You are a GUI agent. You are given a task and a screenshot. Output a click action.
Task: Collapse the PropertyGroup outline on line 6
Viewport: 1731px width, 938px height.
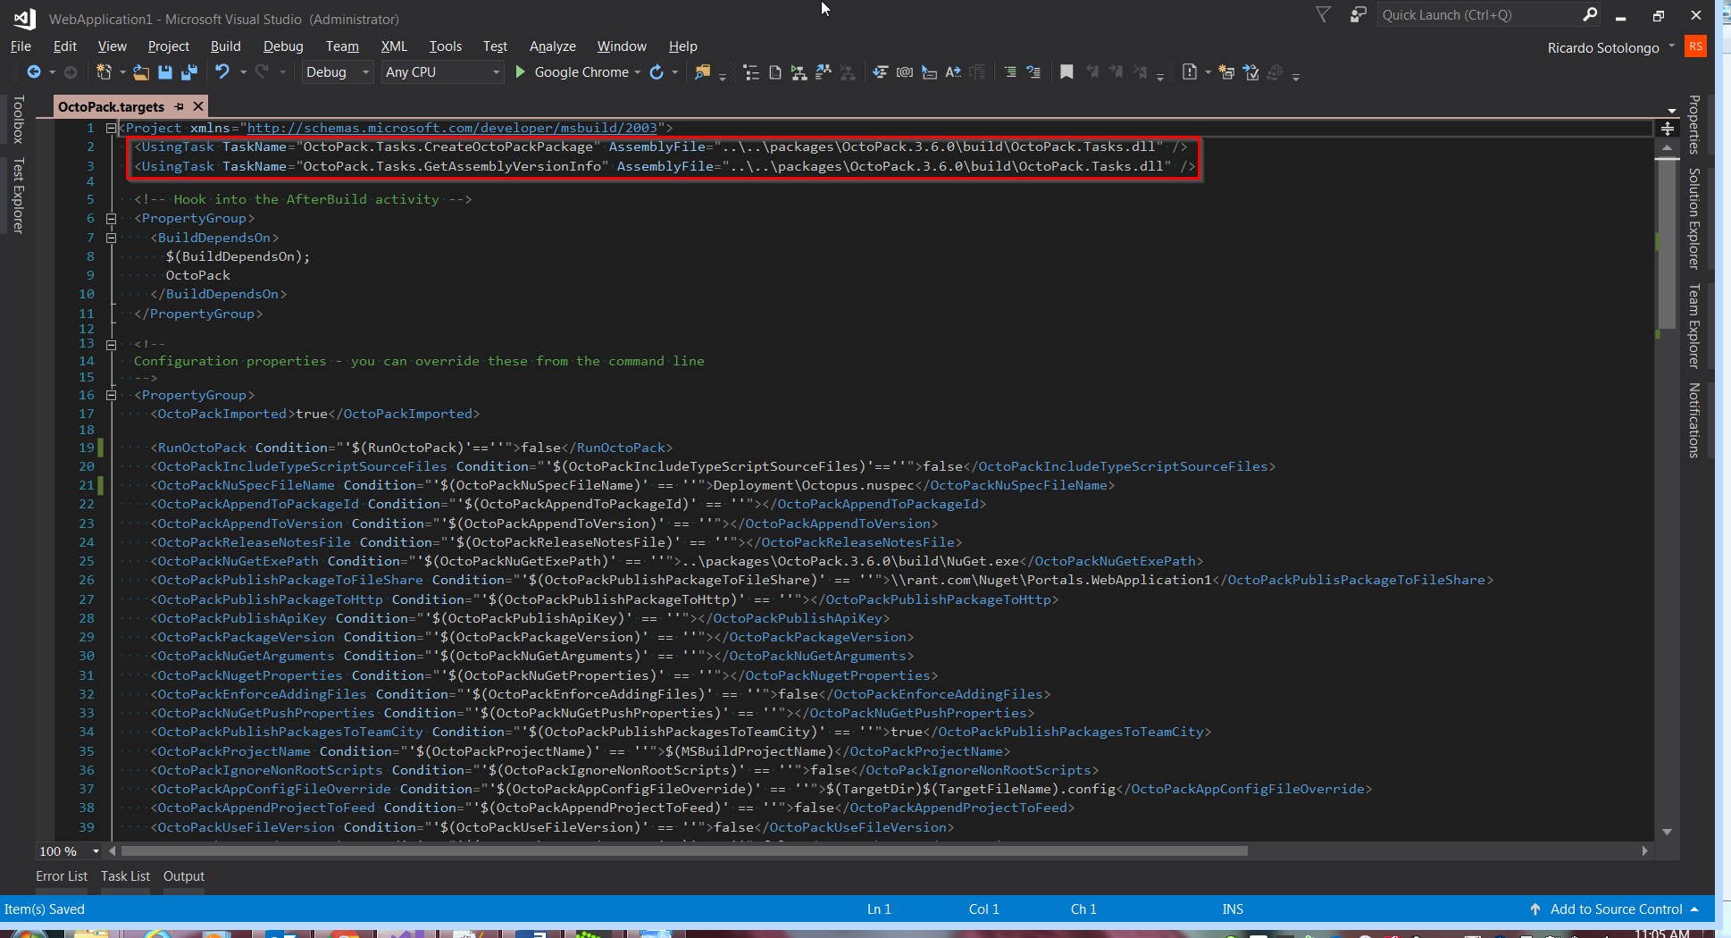pos(112,218)
